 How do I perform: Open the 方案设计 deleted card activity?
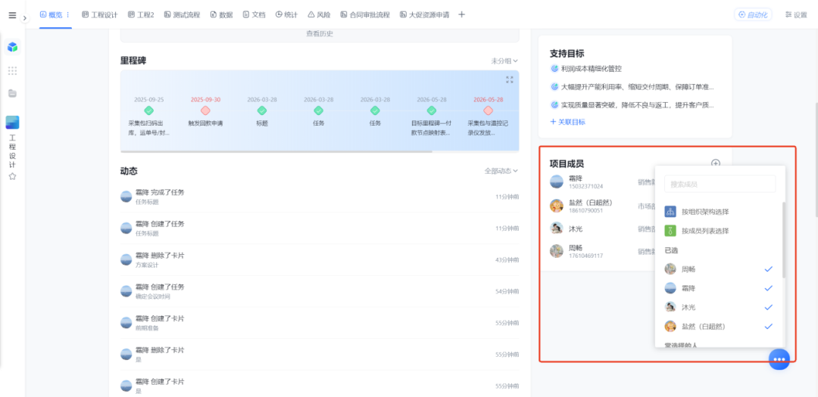point(320,259)
